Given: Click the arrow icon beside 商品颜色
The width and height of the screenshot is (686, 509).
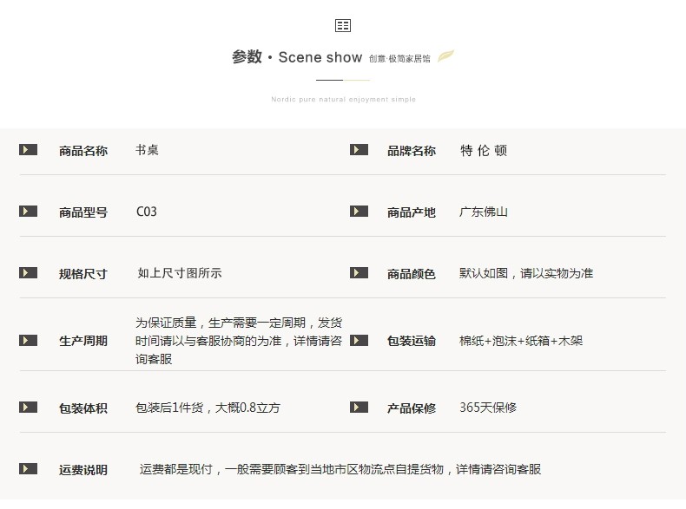Looking at the screenshot, I should click(x=359, y=273).
